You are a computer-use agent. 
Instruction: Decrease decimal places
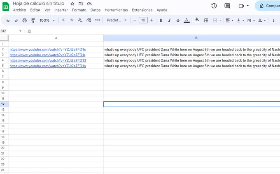point(80,20)
